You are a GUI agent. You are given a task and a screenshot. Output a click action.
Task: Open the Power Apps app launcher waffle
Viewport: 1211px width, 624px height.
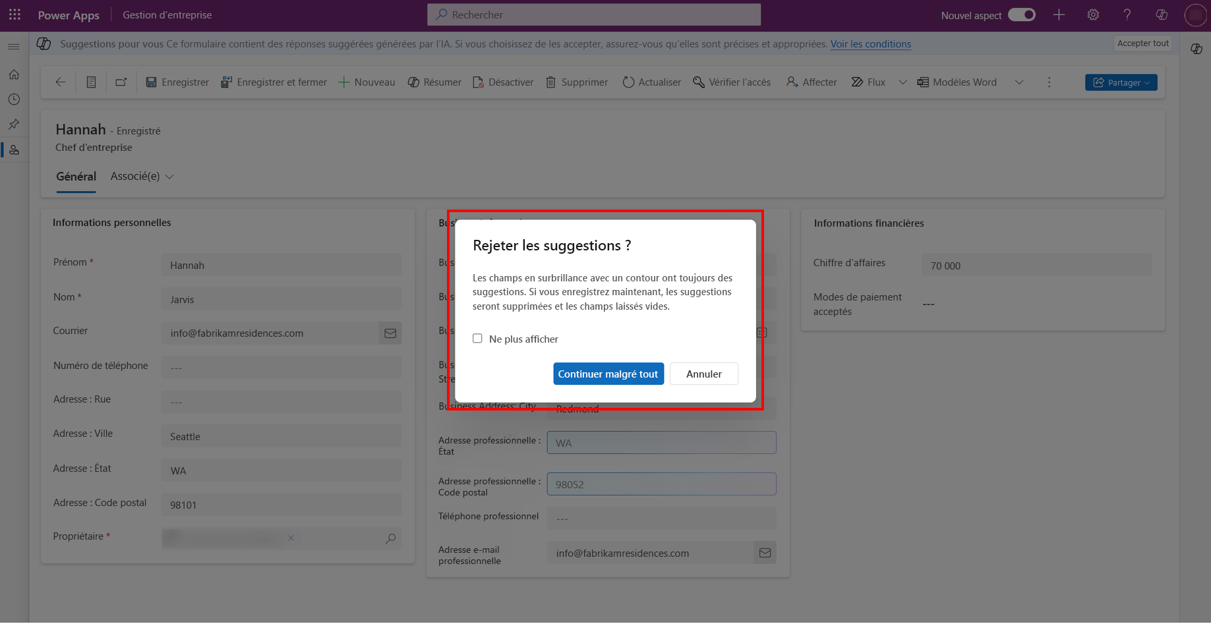(15, 14)
